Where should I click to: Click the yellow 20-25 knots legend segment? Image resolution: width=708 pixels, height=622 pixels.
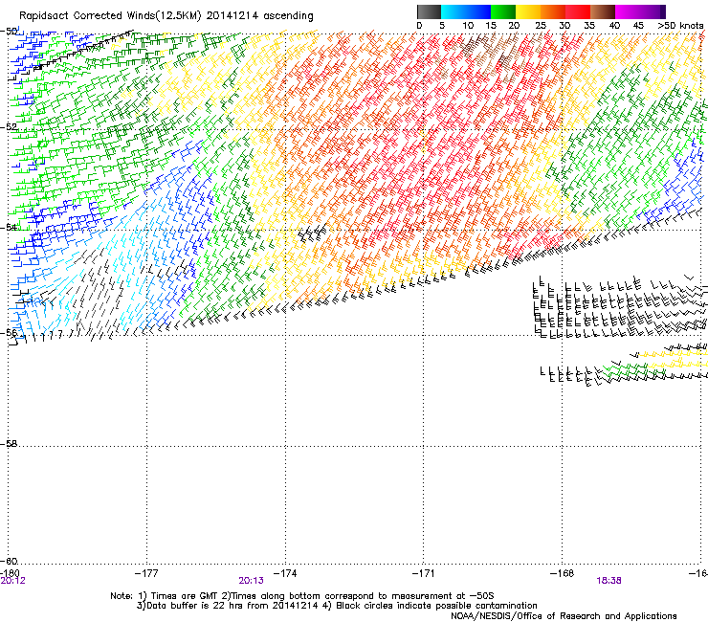click(x=528, y=11)
